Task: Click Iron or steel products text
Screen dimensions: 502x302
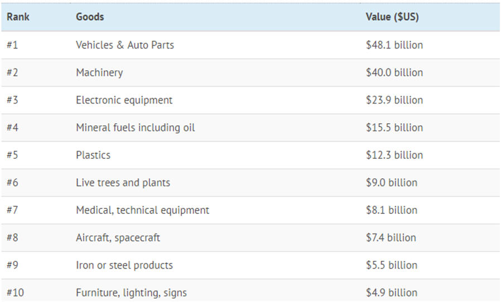Action: coord(124,265)
